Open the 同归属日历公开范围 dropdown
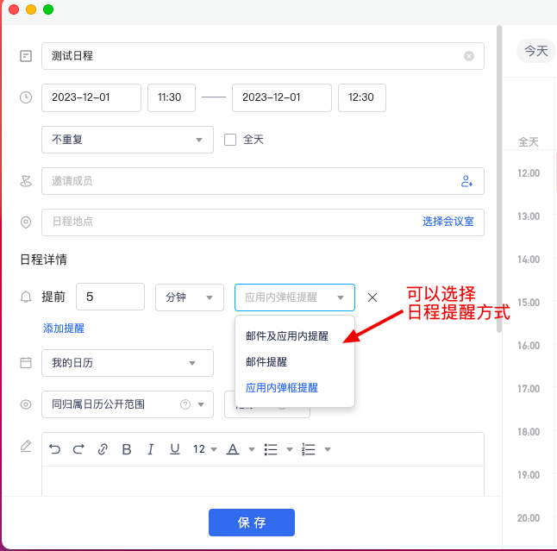The image size is (557, 551). click(x=128, y=404)
